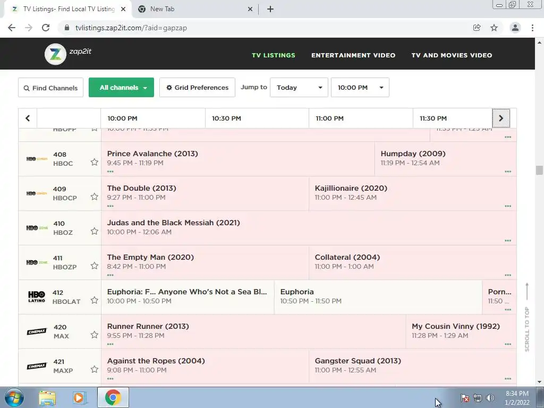The width and height of the screenshot is (544, 408).
Task: Expand more options dots under The Double
Action: coord(110,206)
